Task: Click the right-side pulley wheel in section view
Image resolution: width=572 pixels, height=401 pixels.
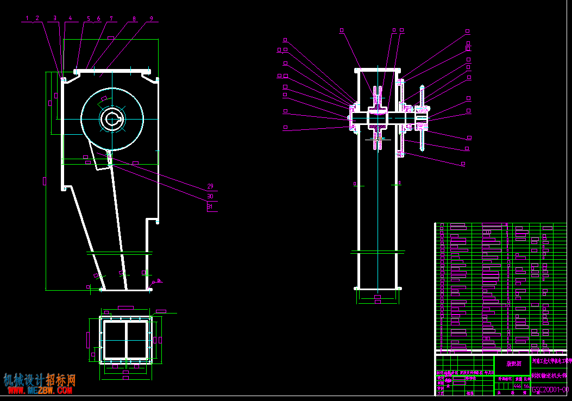Action: pyautogui.click(x=422, y=118)
